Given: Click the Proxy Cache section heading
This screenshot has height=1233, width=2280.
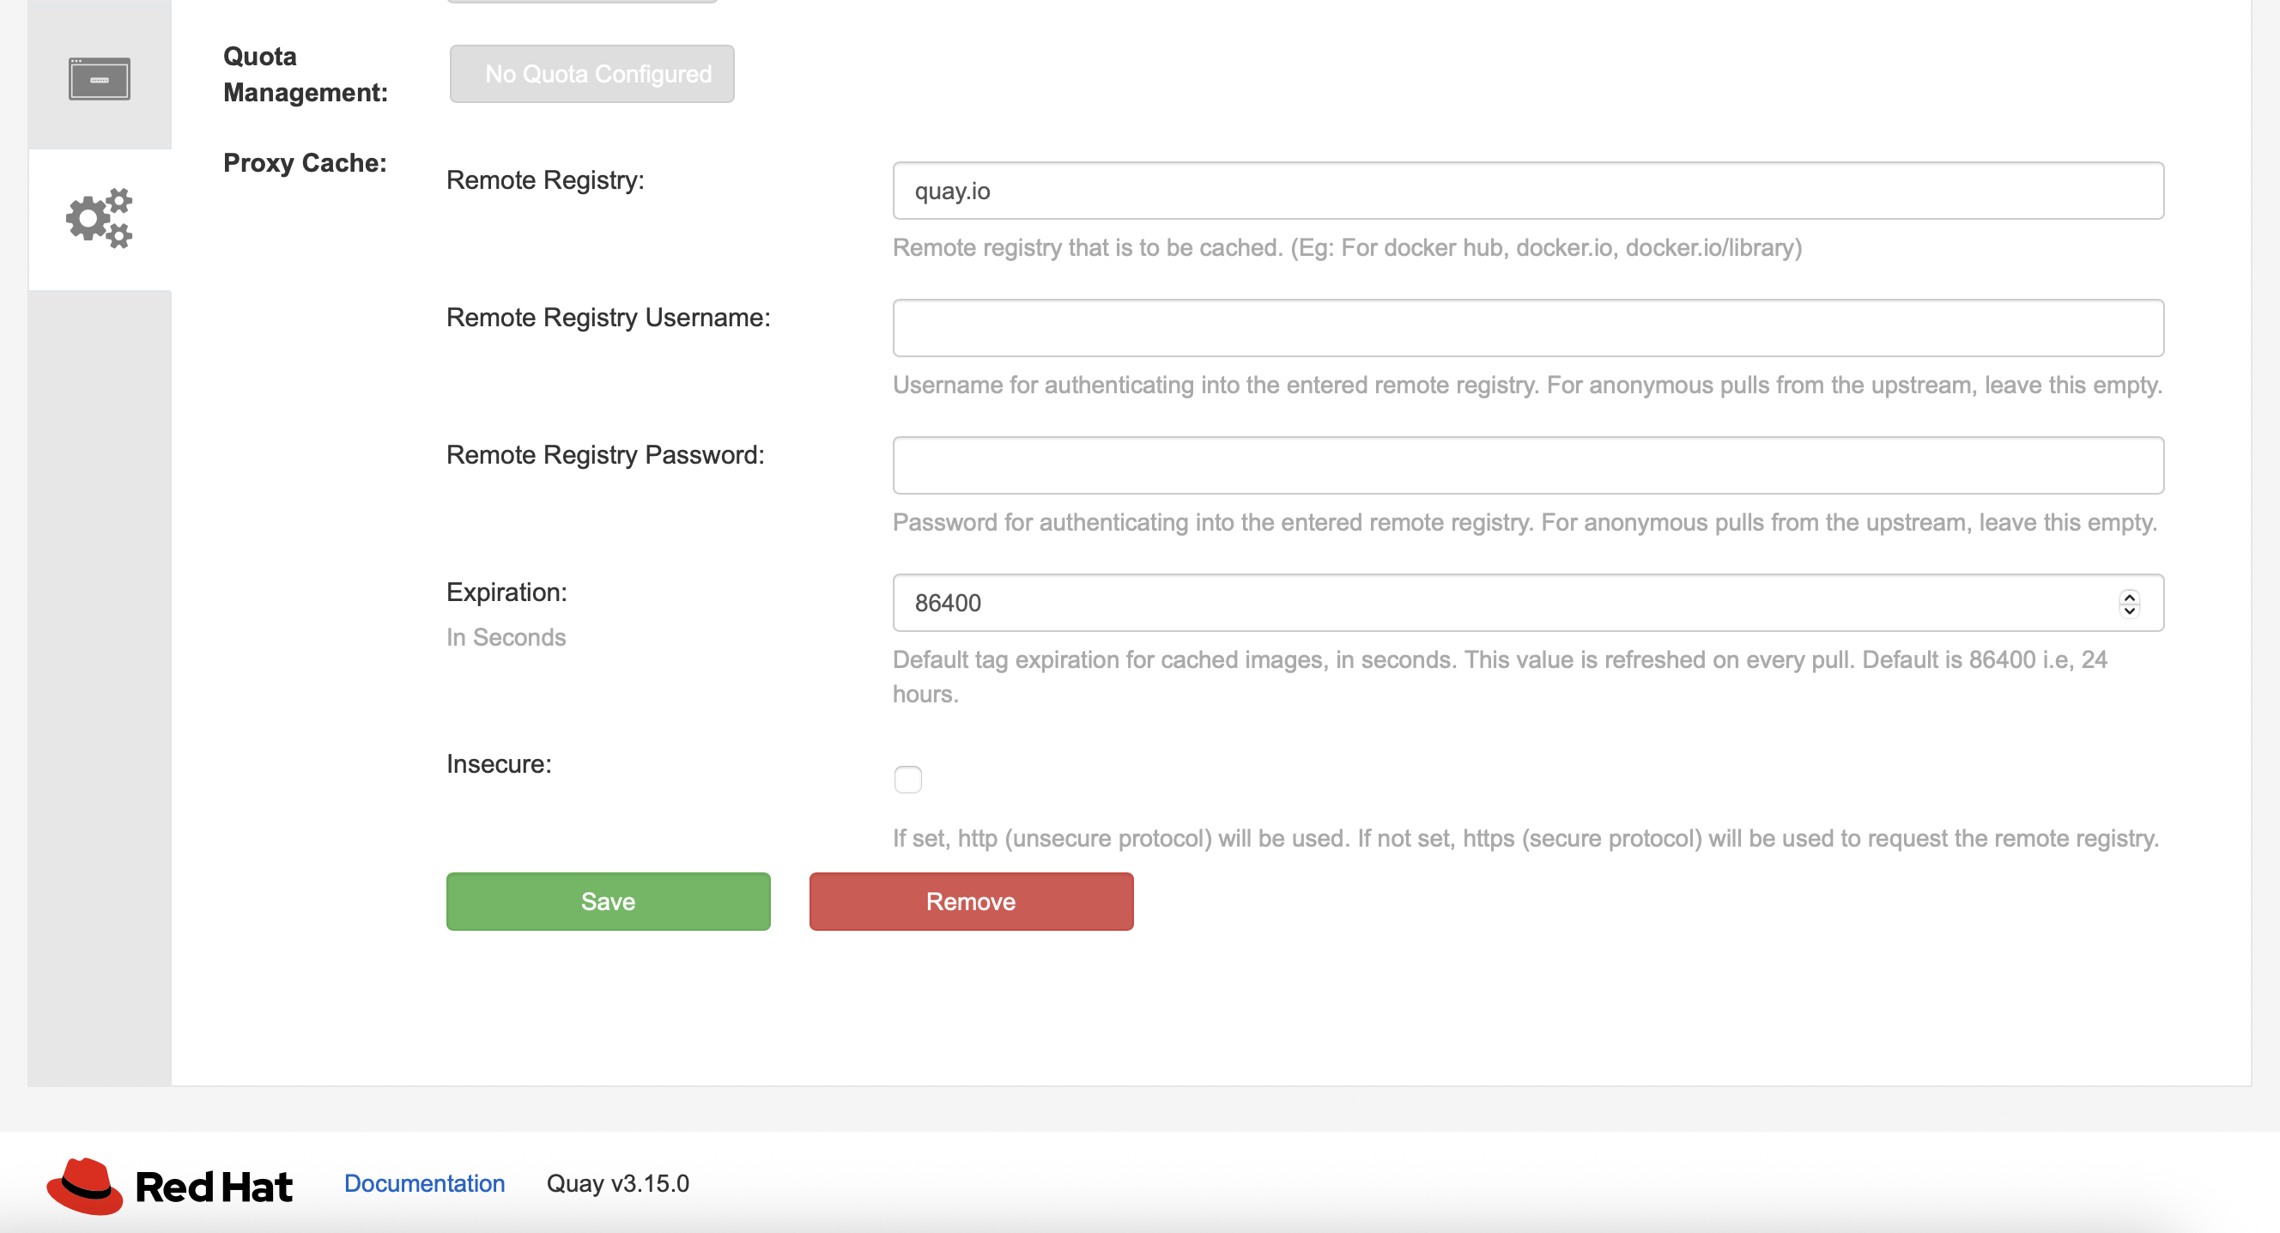Looking at the screenshot, I should click(x=305, y=163).
